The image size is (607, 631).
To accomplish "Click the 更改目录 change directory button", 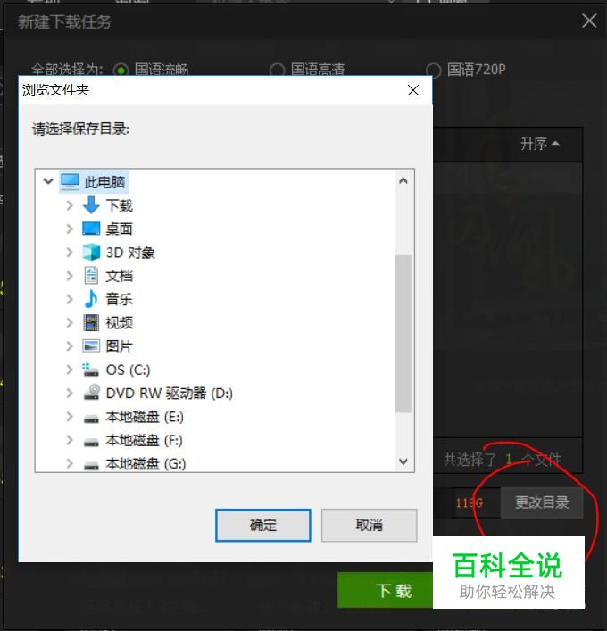I will pyautogui.click(x=542, y=502).
